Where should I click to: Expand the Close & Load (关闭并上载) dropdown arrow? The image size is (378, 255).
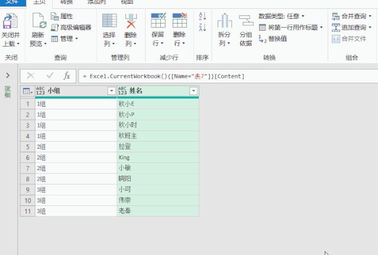coord(18,44)
